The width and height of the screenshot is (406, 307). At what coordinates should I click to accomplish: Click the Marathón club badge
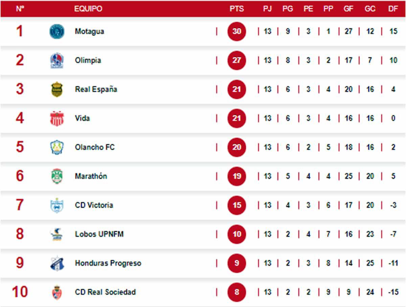tap(57, 176)
